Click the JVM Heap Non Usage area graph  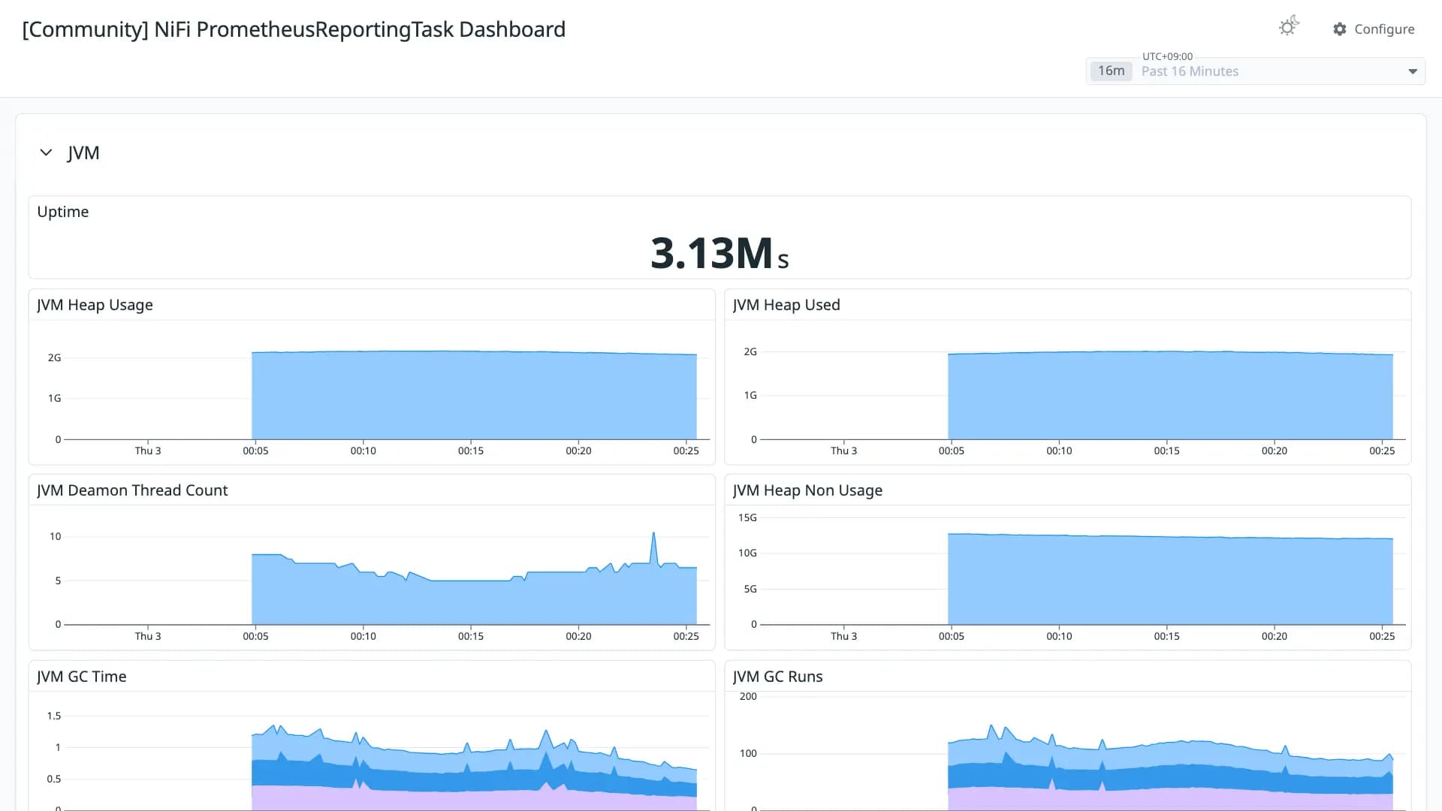pos(1170,579)
